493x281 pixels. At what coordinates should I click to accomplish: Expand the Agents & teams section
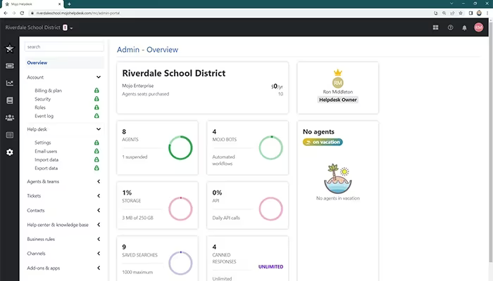99,181
